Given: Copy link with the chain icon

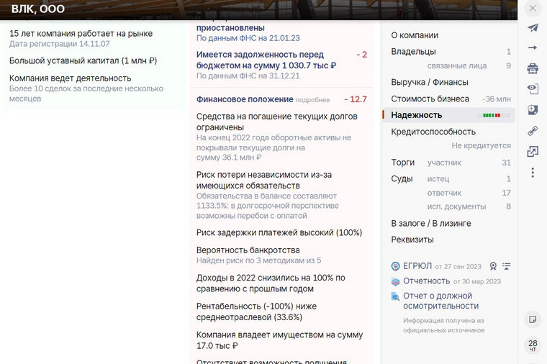Looking at the screenshot, I should pos(533,131).
